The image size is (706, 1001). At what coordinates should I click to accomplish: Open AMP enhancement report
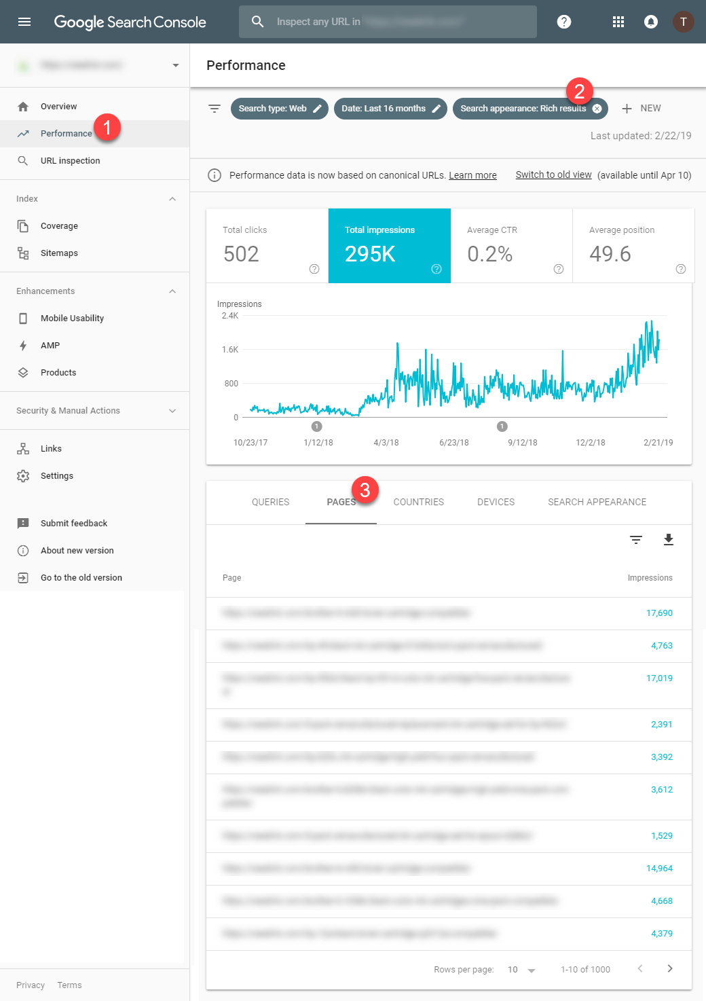click(x=94, y=346)
